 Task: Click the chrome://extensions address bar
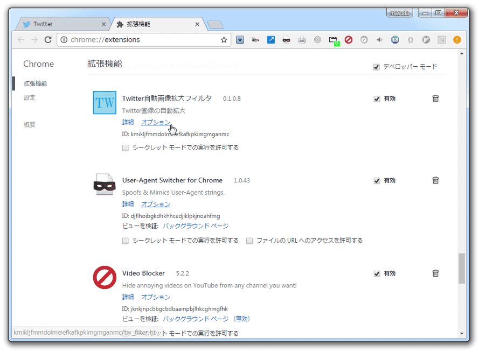click(x=143, y=40)
